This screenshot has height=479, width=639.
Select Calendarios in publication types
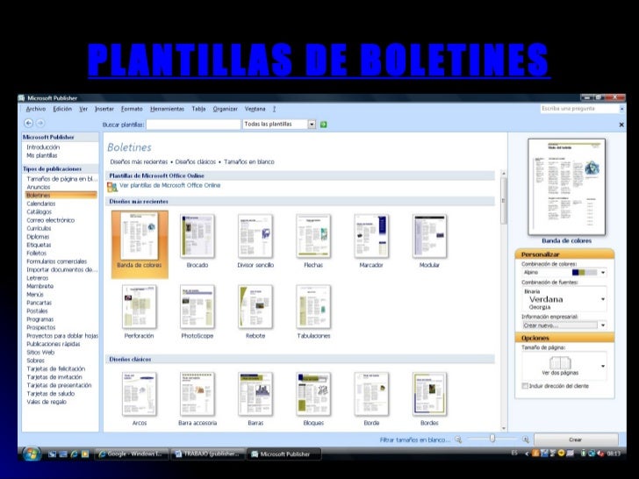[x=40, y=204]
